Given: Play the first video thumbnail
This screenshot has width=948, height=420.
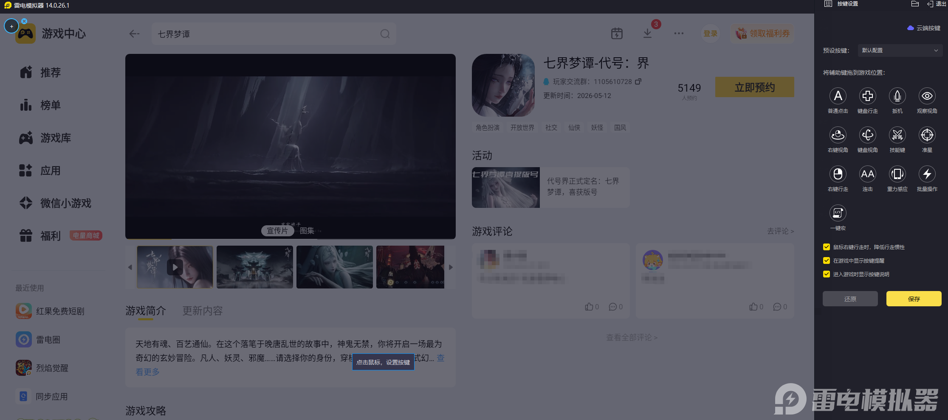Looking at the screenshot, I should click(175, 267).
